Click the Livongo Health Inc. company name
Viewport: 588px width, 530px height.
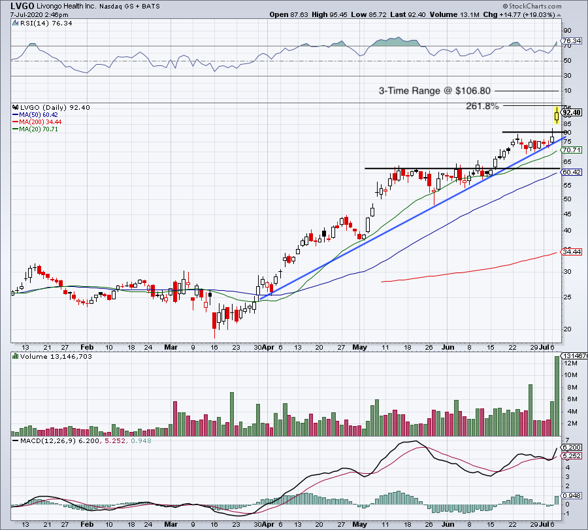click(x=67, y=6)
